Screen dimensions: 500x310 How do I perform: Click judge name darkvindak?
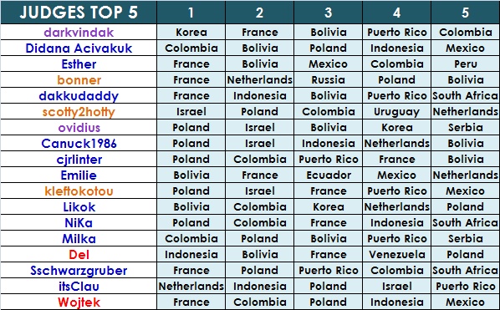[x=79, y=33]
